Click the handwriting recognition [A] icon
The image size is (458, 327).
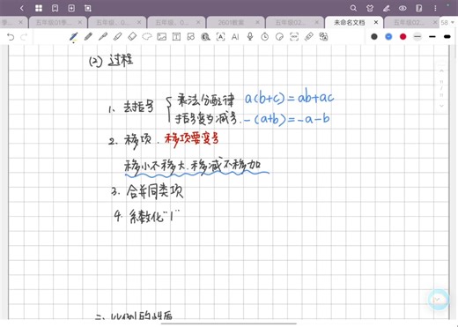coord(220,37)
